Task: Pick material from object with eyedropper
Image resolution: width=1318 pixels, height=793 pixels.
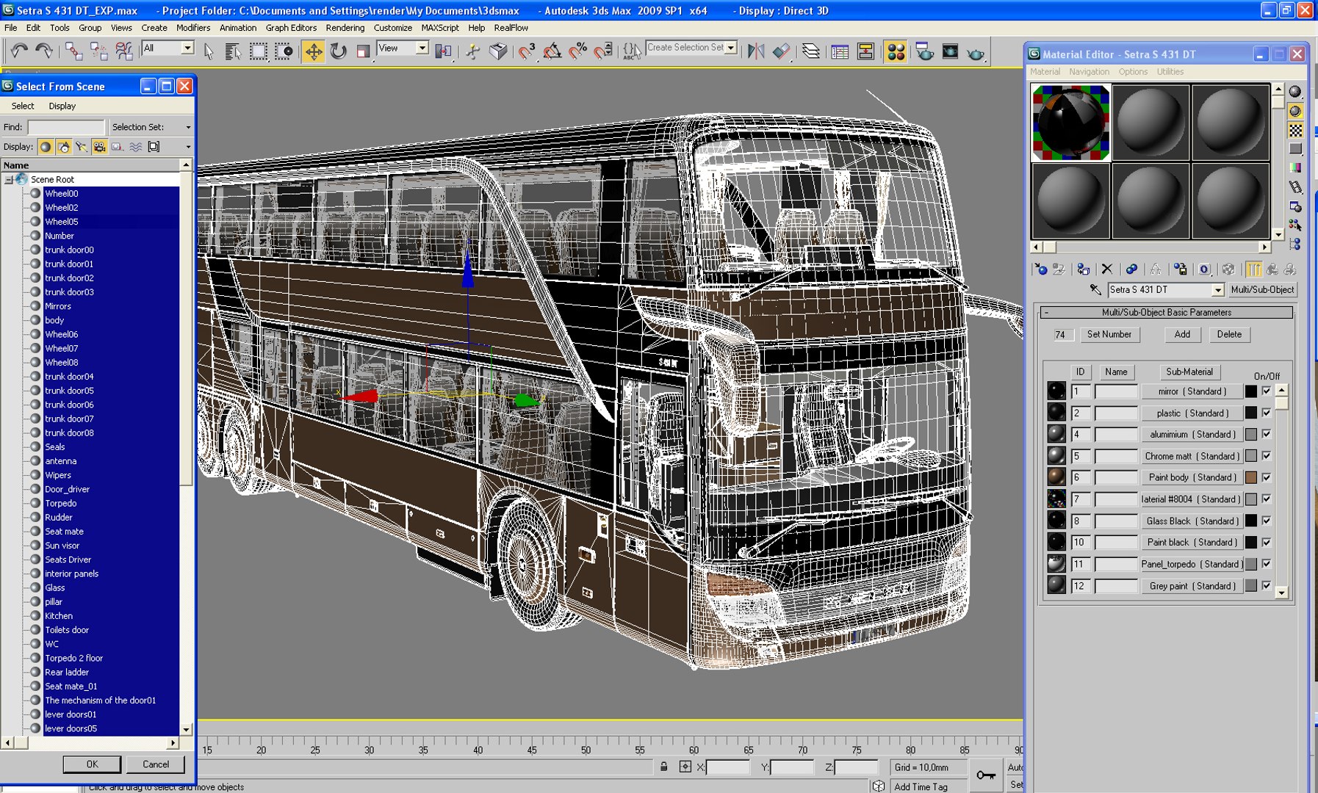Action: pos(1095,290)
